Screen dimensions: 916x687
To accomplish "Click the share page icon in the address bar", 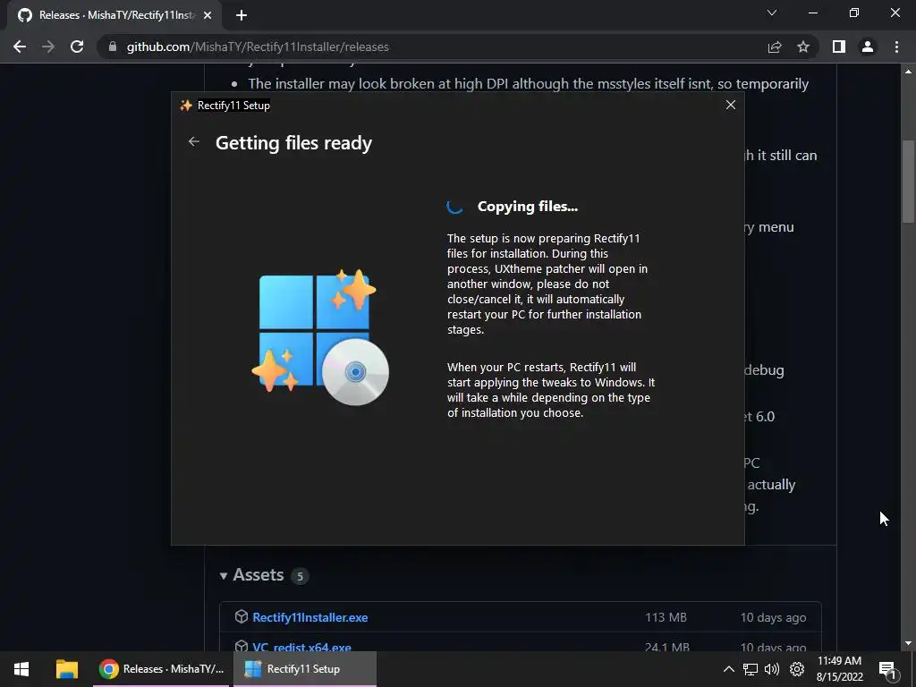I will tap(775, 47).
